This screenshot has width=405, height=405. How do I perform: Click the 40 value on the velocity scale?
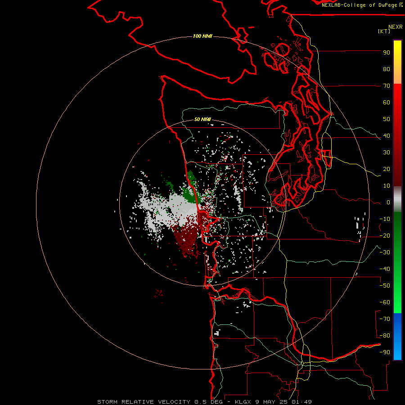tap(387, 136)
